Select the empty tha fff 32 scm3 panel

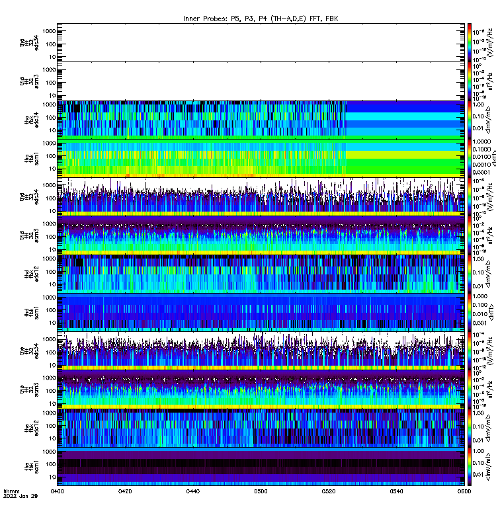click(261, 81)
